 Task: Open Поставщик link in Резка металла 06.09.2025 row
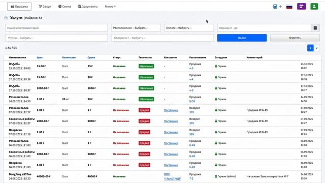click(x=171, y=143)
